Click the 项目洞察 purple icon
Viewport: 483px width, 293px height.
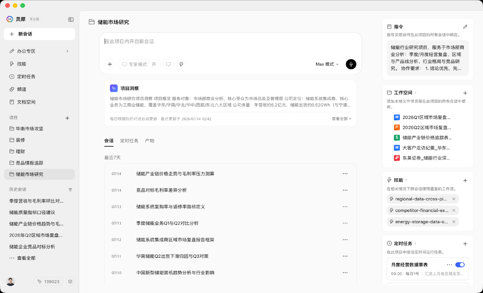tap(114, 89)
